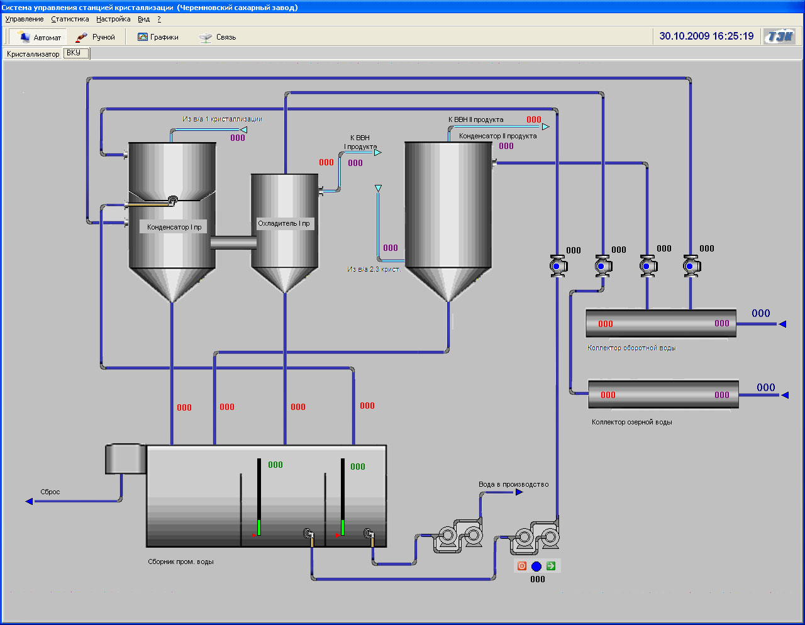Click the second valve from the left

coord(602,266)
